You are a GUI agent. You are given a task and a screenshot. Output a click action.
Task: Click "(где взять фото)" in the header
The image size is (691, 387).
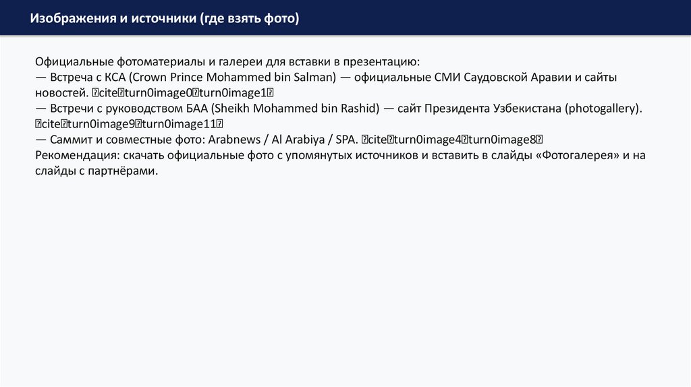(x=248, y=18)
